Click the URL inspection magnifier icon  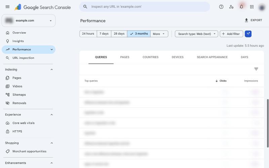pyautogui.click(x=7, y=58)
